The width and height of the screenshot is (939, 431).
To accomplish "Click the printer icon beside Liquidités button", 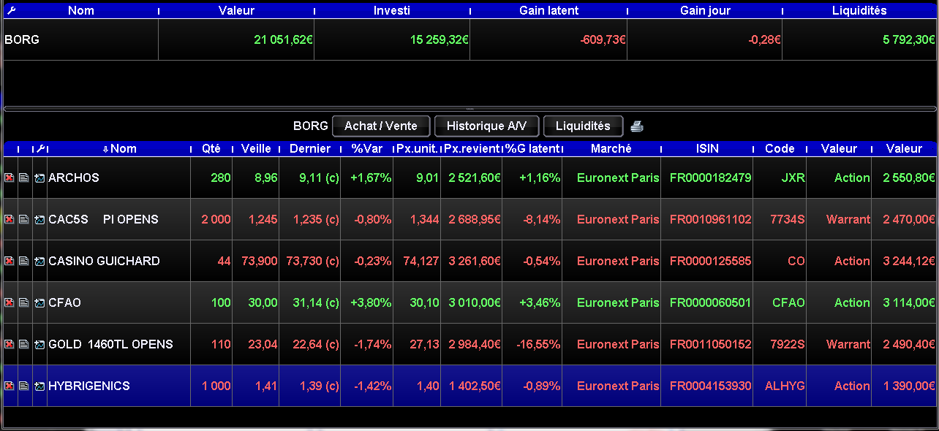I will [x=637, y=126].
